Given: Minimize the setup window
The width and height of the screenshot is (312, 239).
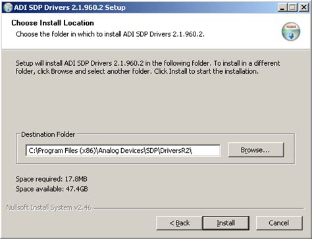Looking at the screenshot, I should [x=282, y=8].
